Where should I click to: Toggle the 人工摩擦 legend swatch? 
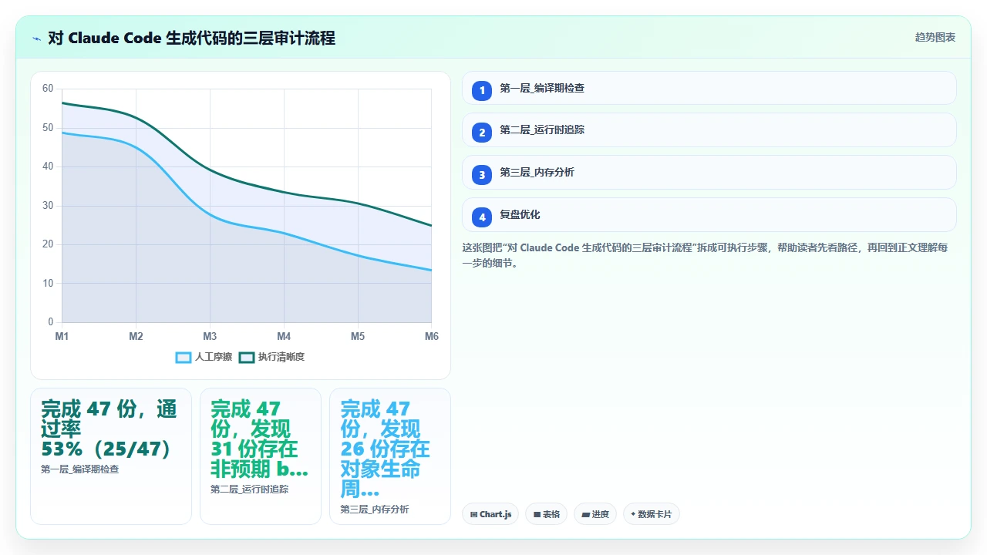(184, 357)
